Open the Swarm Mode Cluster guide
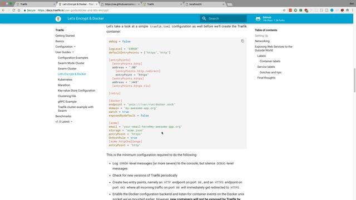Image resolution: width=356 pixels, height=200 pixels. [71, 63]
